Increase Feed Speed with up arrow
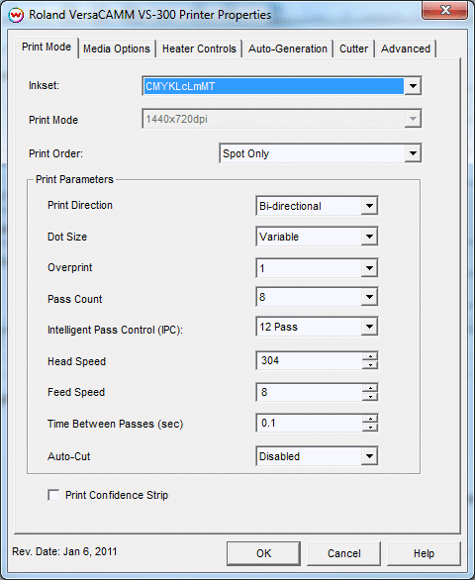This screenshot has width=475, height=580. (x=370, y=388)
